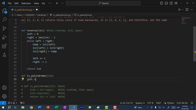
Task: Open the Search view in activity bar
Action: point(4,20)
